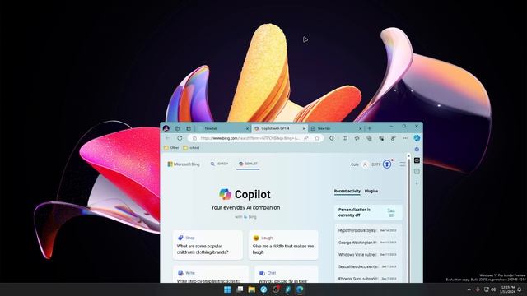This screenshot has height=296, width=527.
Task: Open the Other favorites folder
Action: coord(171,148)
